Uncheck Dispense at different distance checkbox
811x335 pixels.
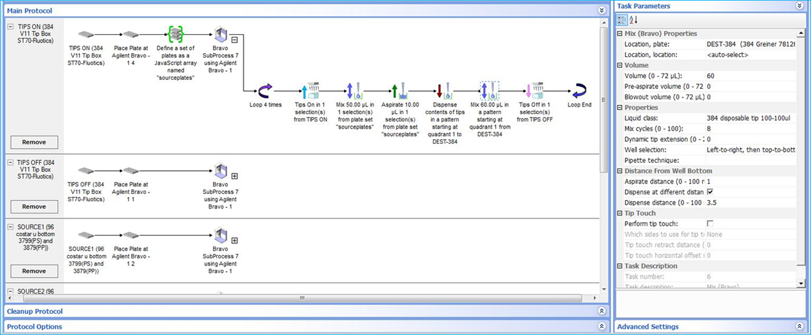pos(710,192)
